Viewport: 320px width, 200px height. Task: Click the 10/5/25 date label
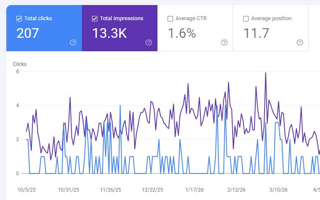[26, 190]
